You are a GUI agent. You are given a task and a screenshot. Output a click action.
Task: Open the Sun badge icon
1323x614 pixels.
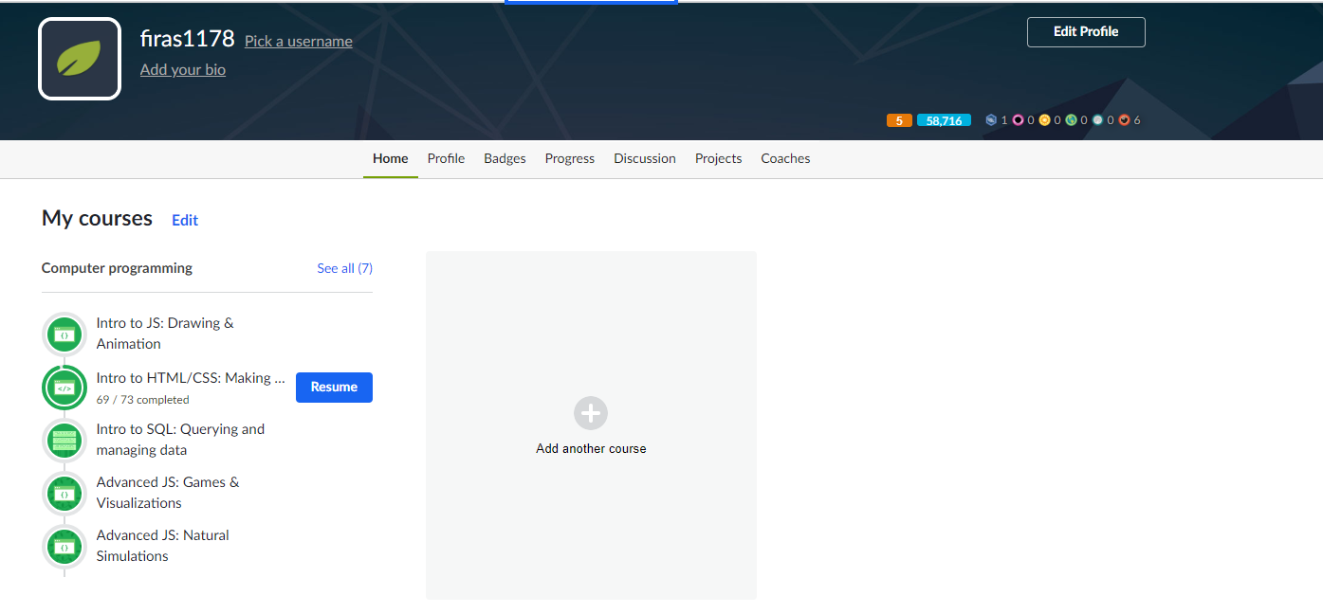point(1044,120)
